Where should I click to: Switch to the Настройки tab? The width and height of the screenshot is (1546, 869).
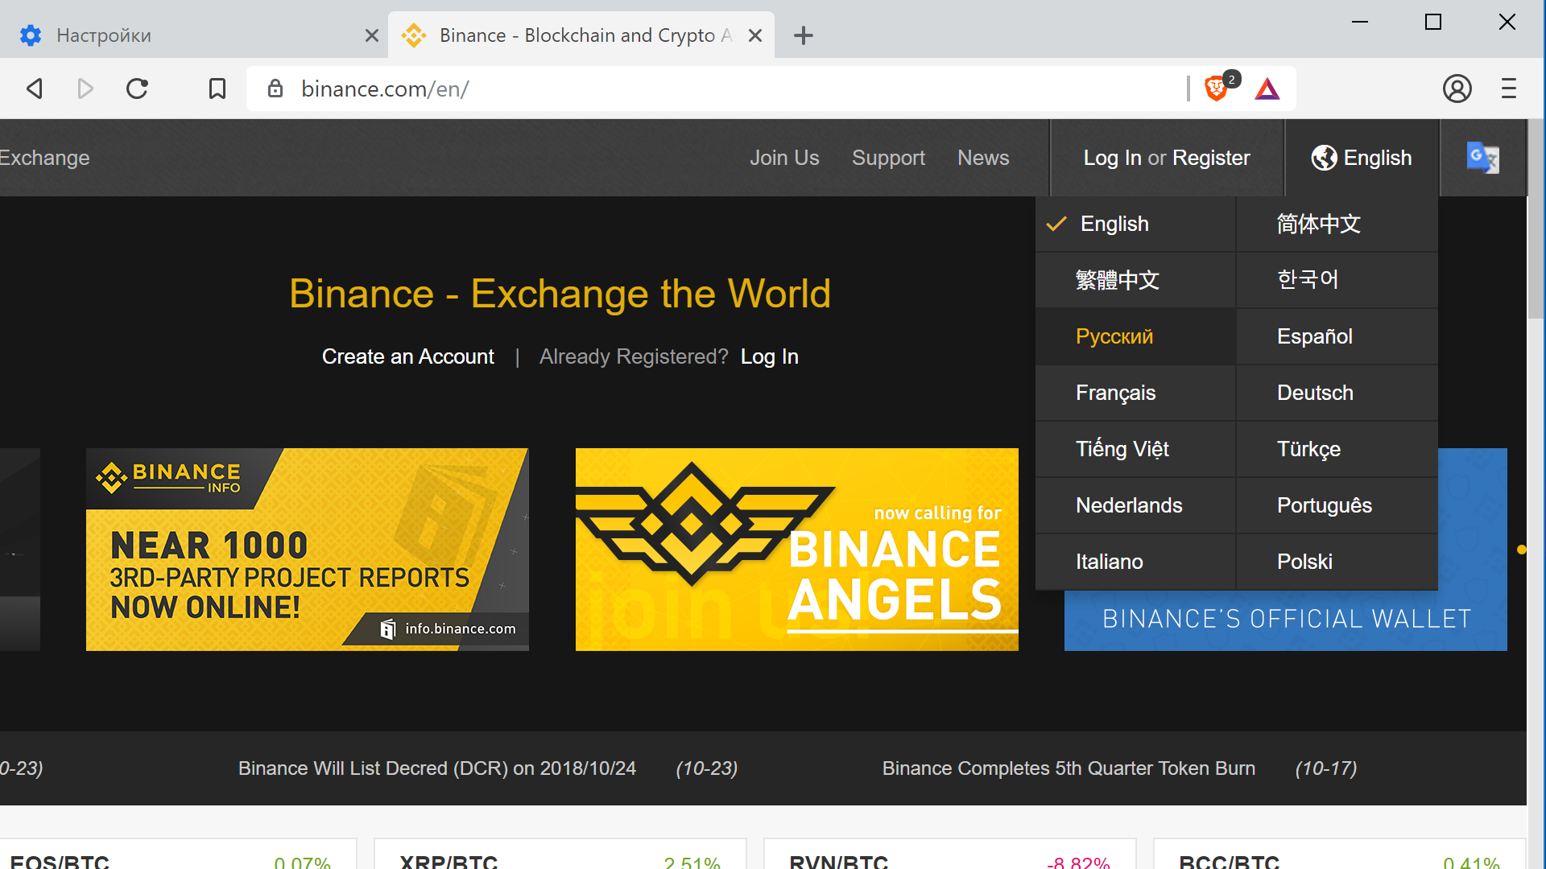point(193,35)
